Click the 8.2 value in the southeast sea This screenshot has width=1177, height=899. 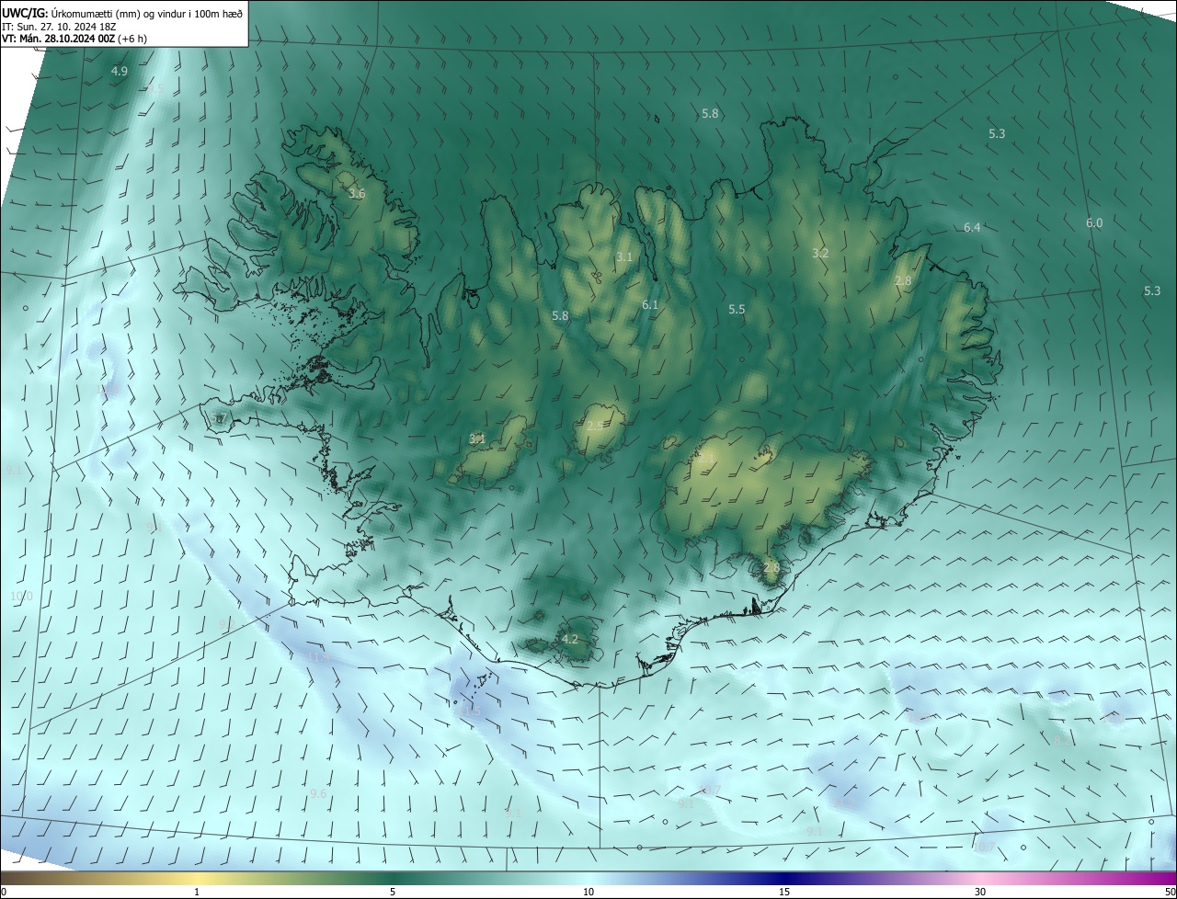(x=1061, y=740)
